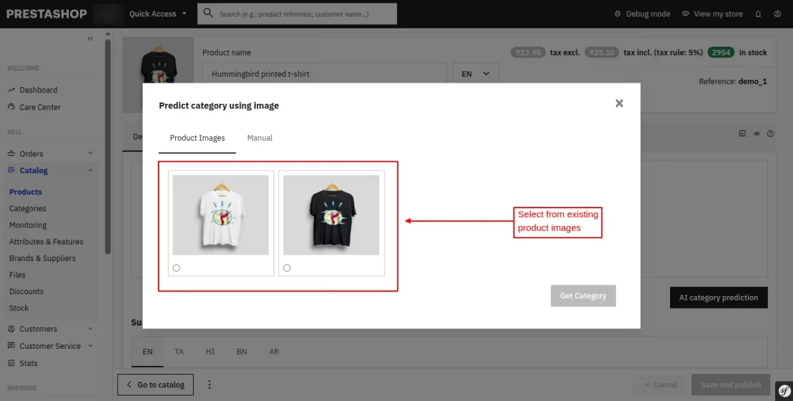Select the TA language tab
Screen dimensions: 793x401
click(178, 351)
